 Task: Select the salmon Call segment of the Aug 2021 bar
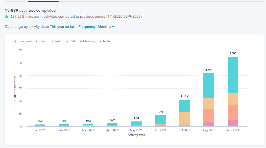[208, 115]
